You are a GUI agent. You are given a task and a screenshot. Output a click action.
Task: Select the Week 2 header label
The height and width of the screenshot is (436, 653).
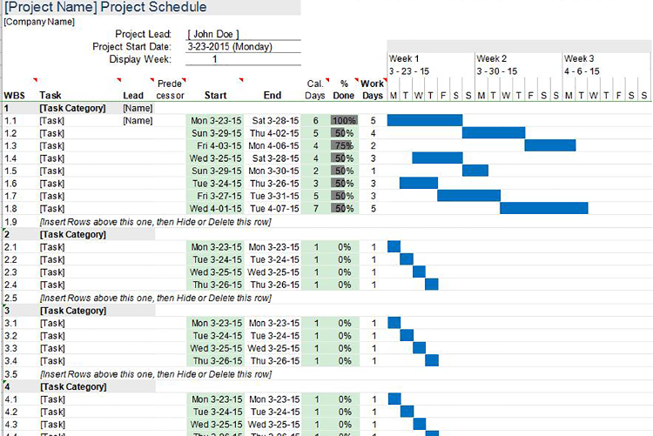pyautogui.click(x=491, y=58)
